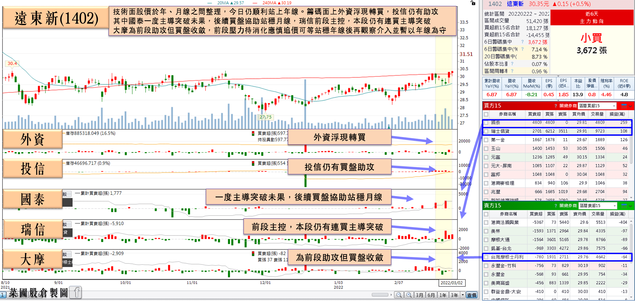Check the box for broker 摩根大通
This screenshot has width=635, height=307.
coord(486,240)
